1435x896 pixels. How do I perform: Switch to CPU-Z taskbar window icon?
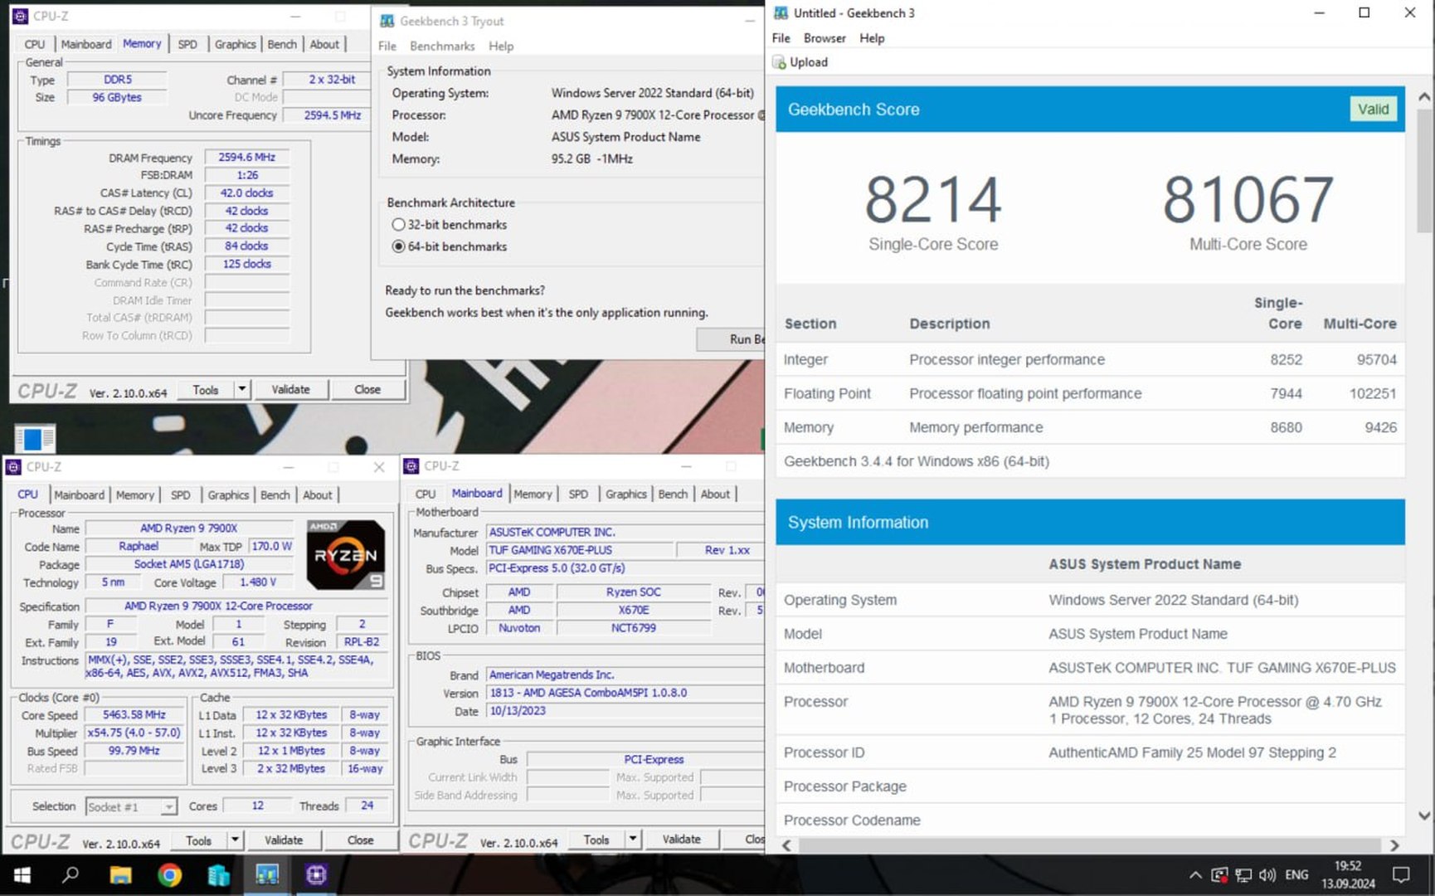tap(316, 874)
